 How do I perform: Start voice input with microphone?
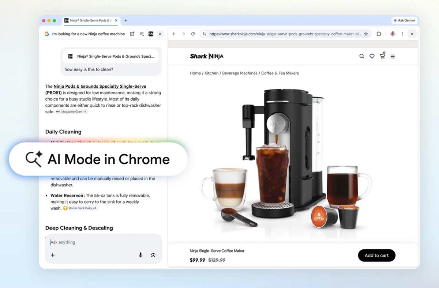140,255
